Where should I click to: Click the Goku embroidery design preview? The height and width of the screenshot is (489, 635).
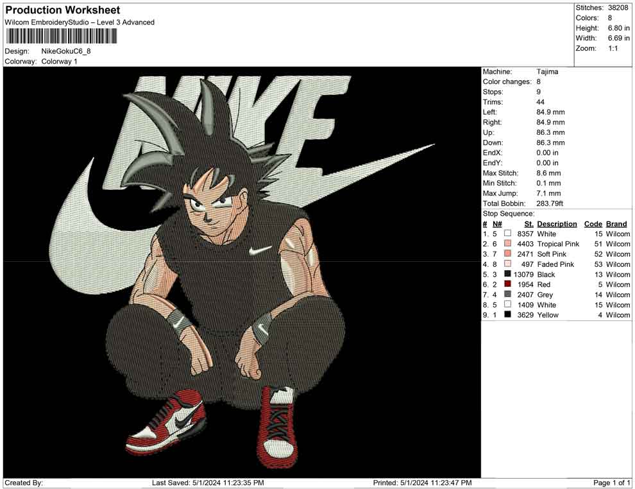[x=242, y=272]
